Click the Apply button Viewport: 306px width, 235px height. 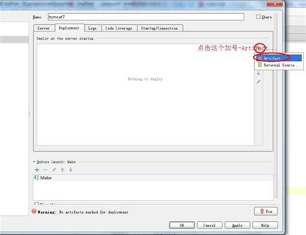tap(237, 225)
